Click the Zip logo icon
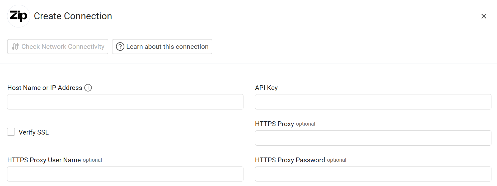Viewport: 497px width, 186px height. [18, 16]
